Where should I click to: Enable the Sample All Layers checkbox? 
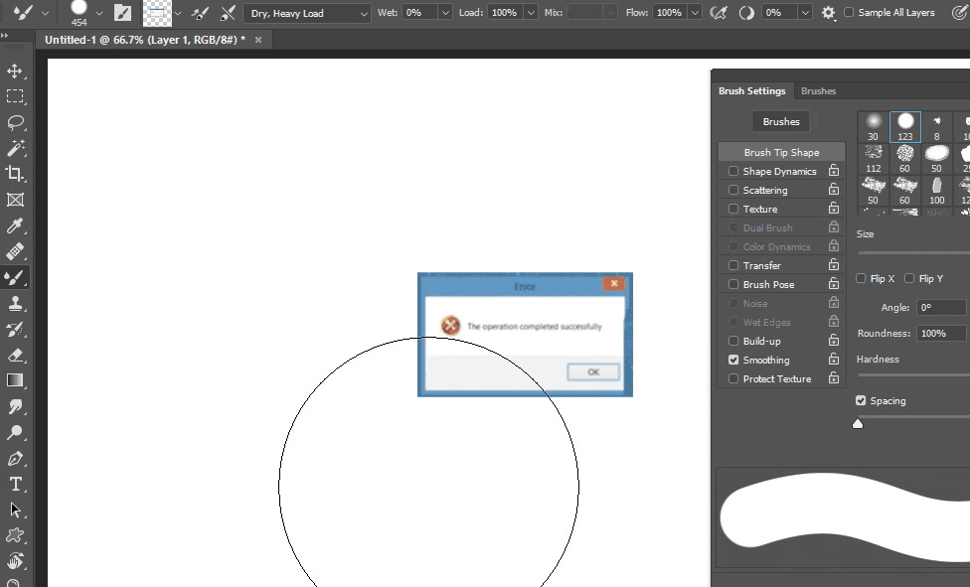click(850, 13)
